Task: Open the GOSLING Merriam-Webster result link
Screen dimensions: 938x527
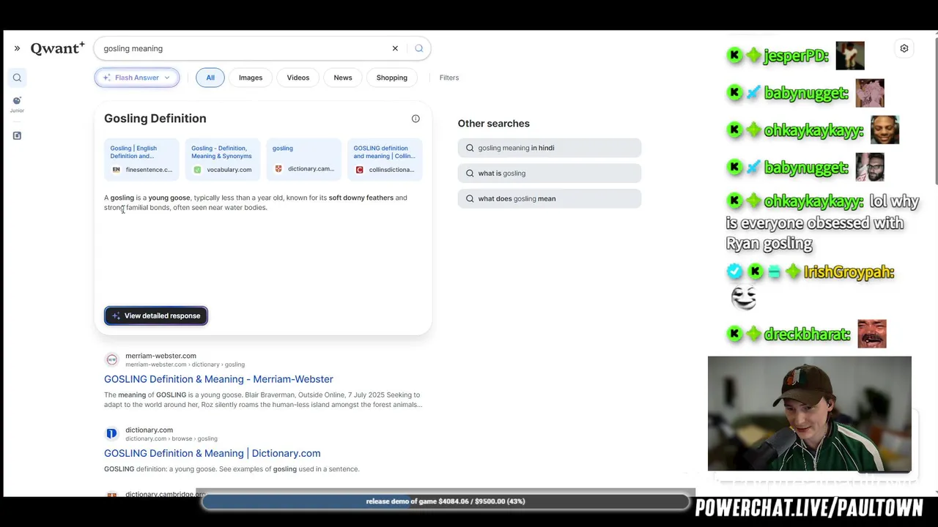Action: coord(218,379)
